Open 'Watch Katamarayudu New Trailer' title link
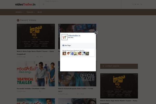156x104 pixels. [x=76, y=90]
